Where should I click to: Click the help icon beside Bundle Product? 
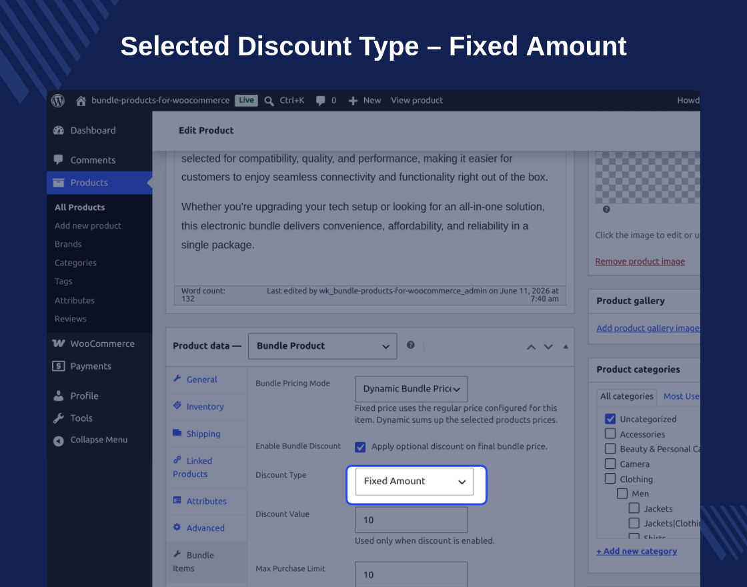coord(411,345)
